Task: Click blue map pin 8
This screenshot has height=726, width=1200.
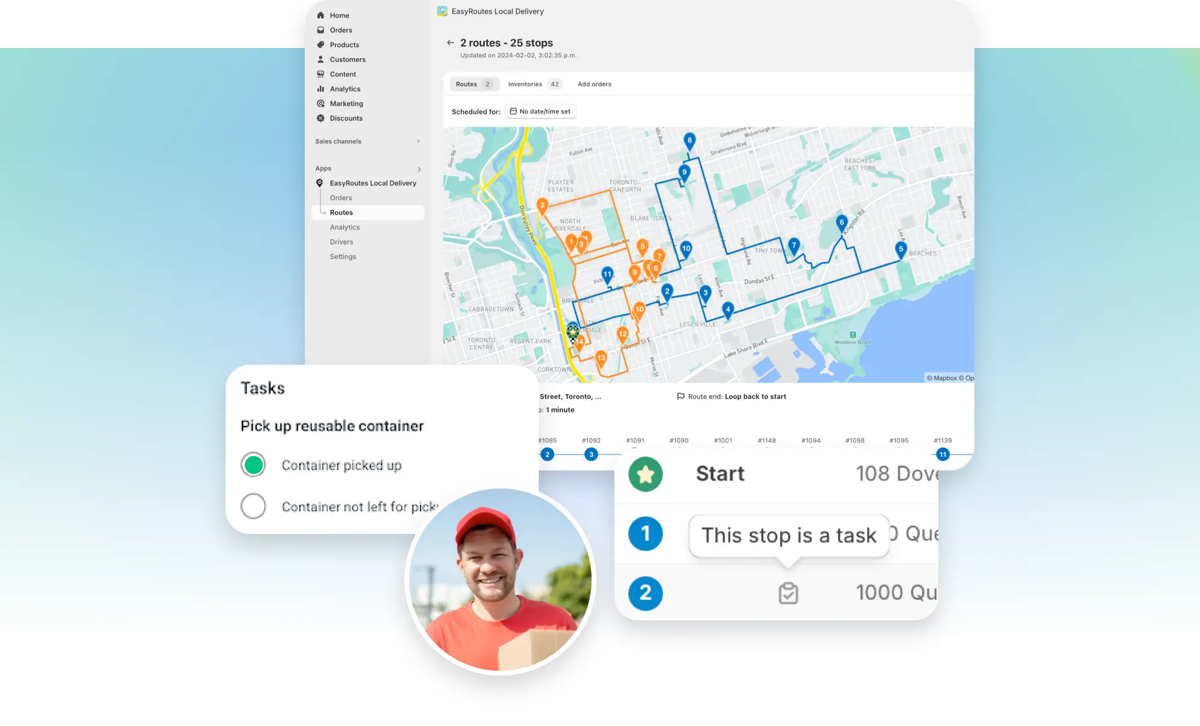Action: 689,142
